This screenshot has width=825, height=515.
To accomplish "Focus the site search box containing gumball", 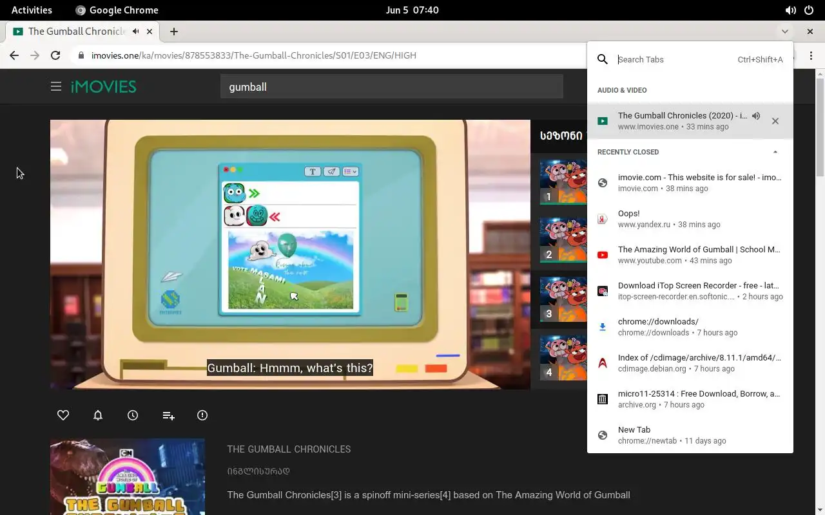I will (392, 86).
